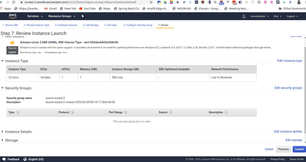Open the Maps bookmark
The height and width of the screenshot is (162, 306).
[x=105, y=9]
